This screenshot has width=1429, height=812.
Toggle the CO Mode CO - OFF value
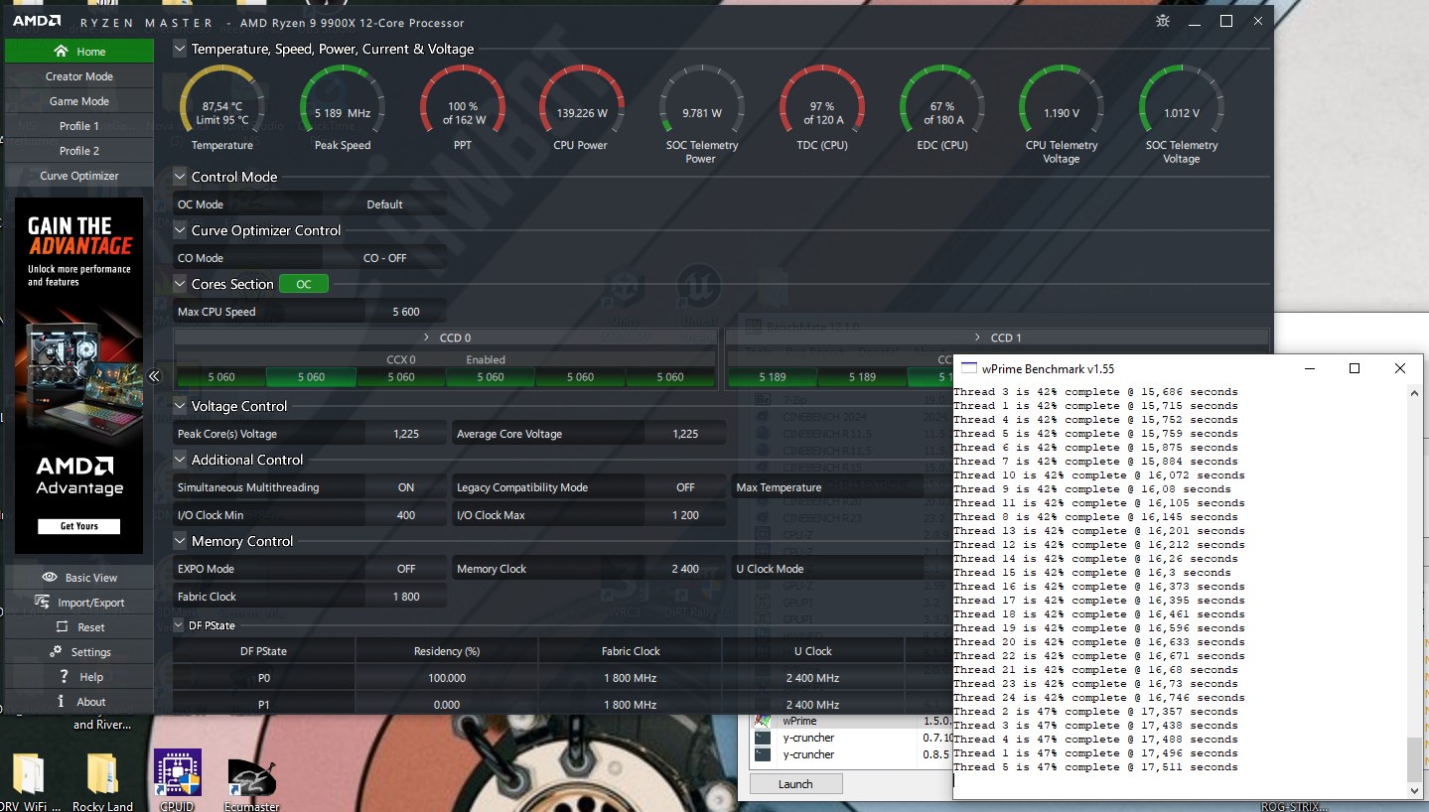point(384,258)
